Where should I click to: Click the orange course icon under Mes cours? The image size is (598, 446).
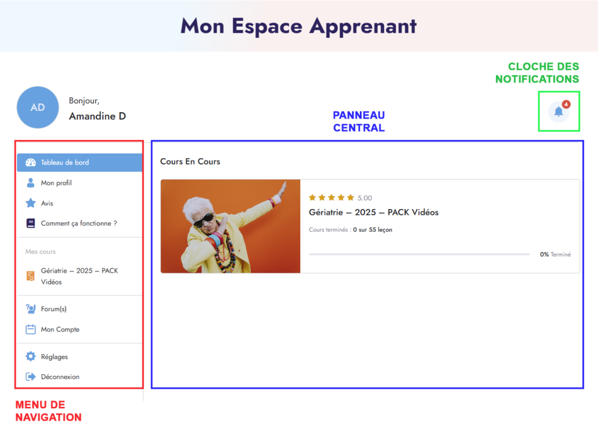(31, 276)
